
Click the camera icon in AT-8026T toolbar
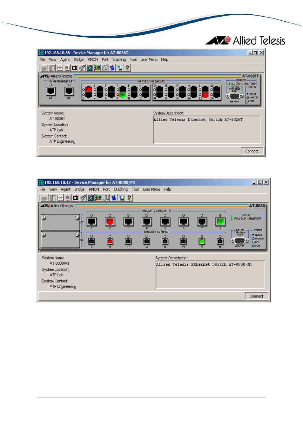pos(74,68)
